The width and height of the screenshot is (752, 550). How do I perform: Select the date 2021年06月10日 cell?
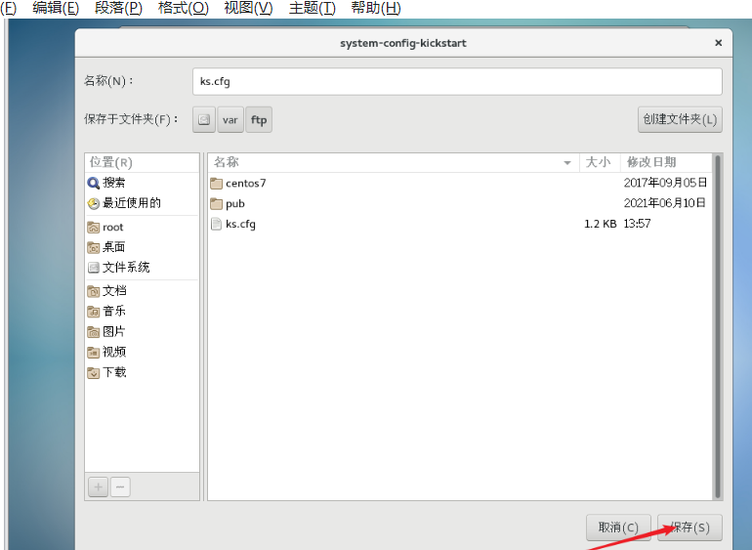664,203
